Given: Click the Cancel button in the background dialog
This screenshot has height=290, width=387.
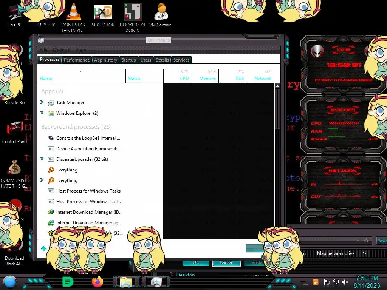Looking at the screenshot, I should 226,263.
